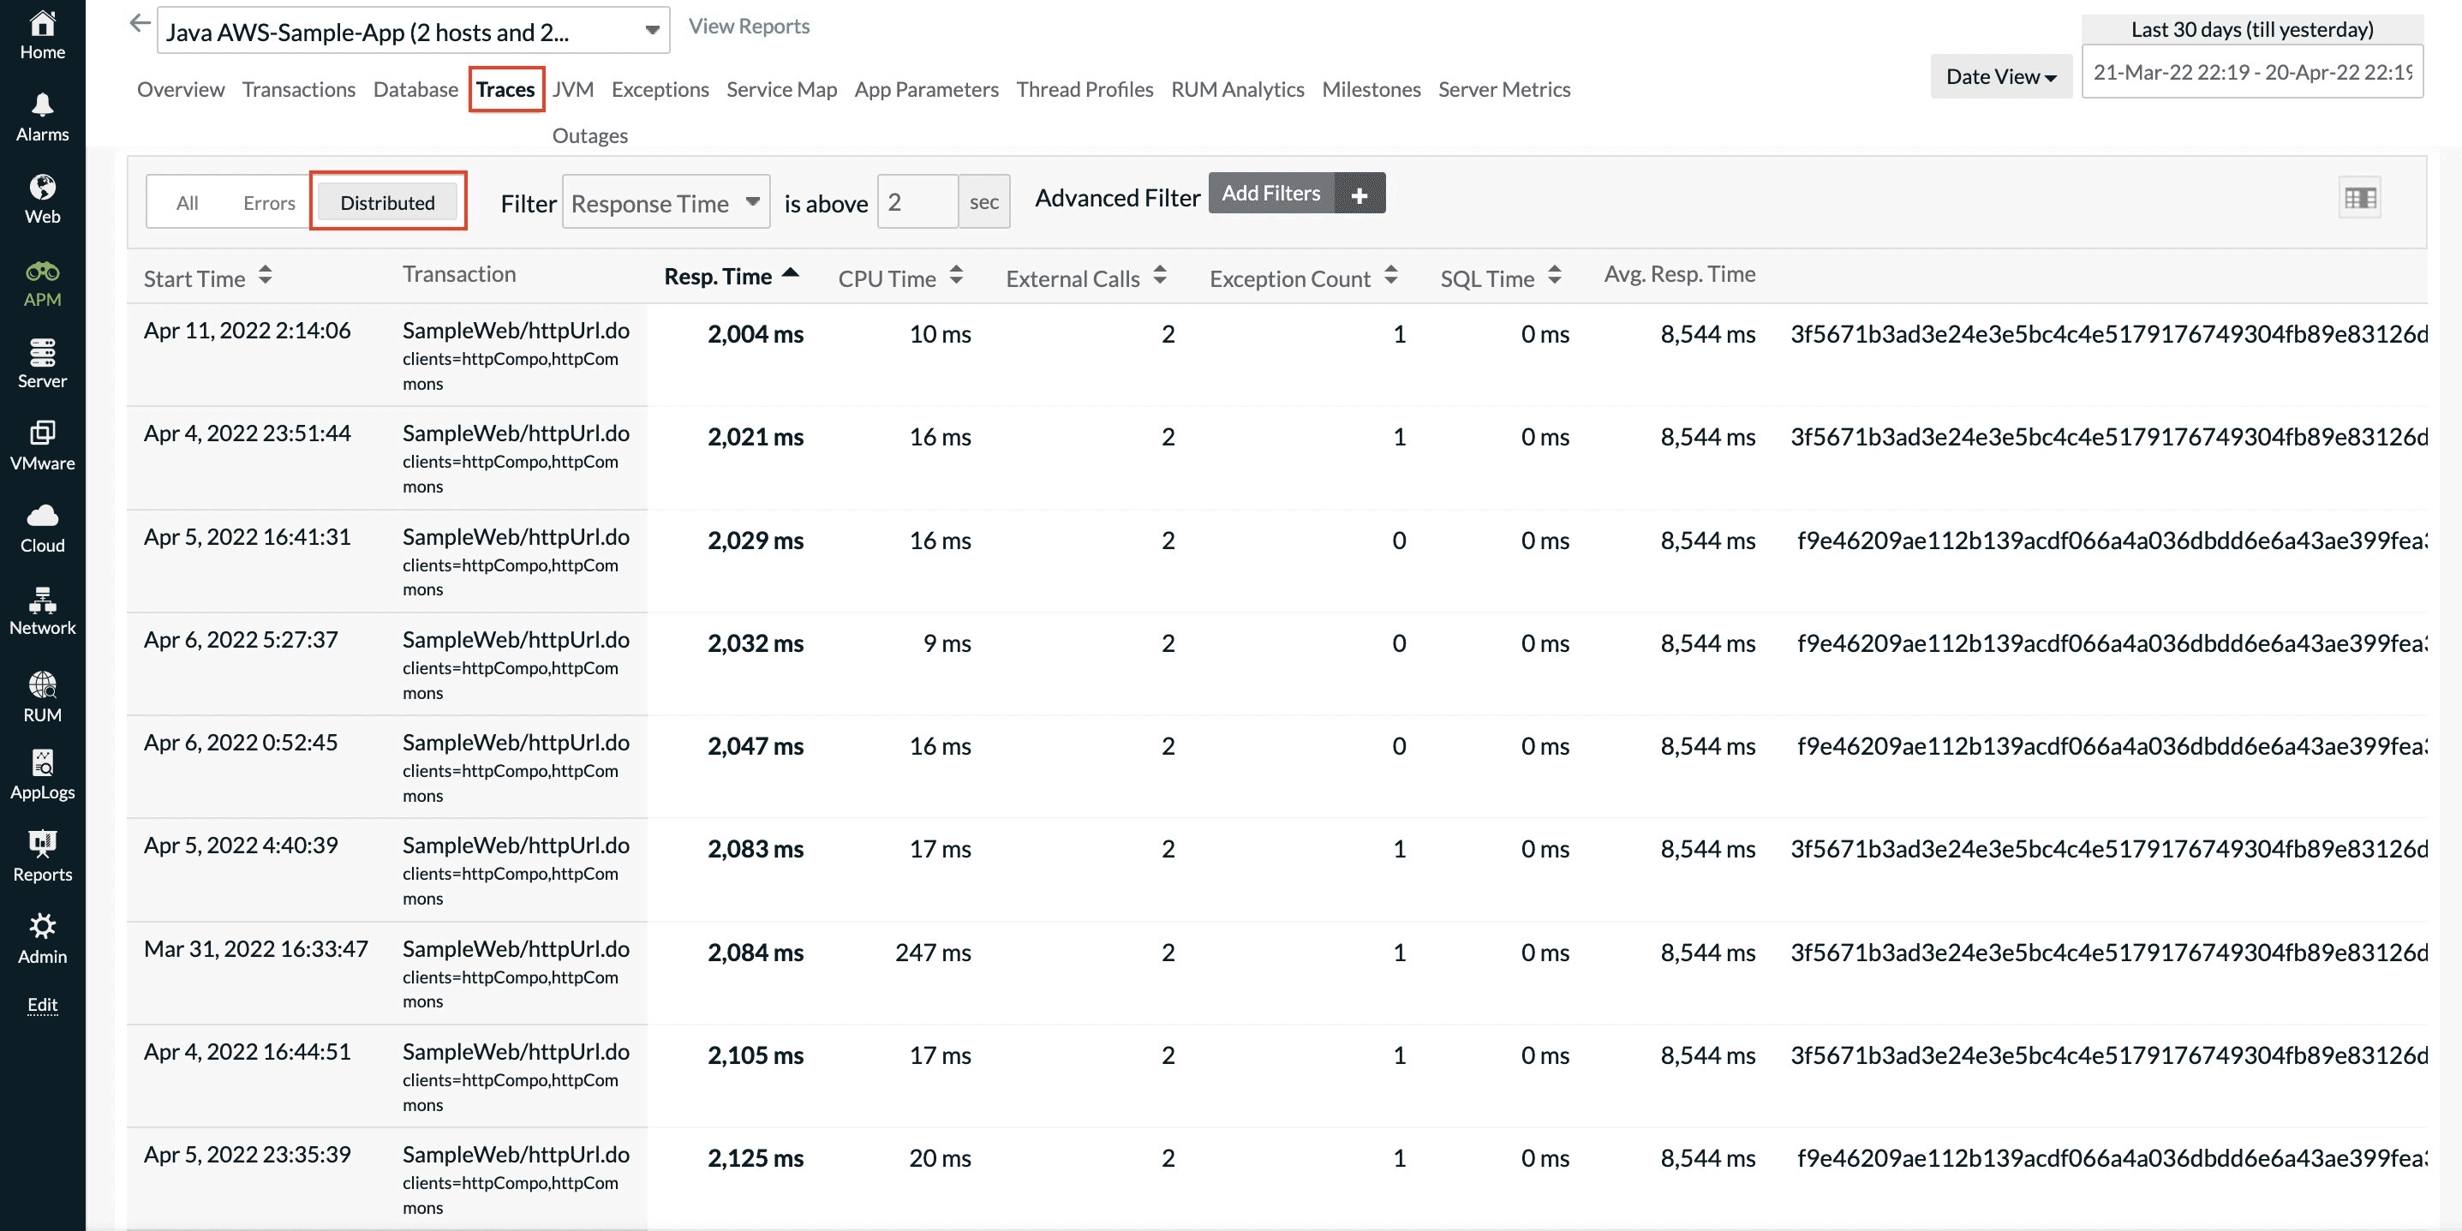Open the Home dashboard
Viewport: 2462px width, 1231px height.
[x=42, y=36]
